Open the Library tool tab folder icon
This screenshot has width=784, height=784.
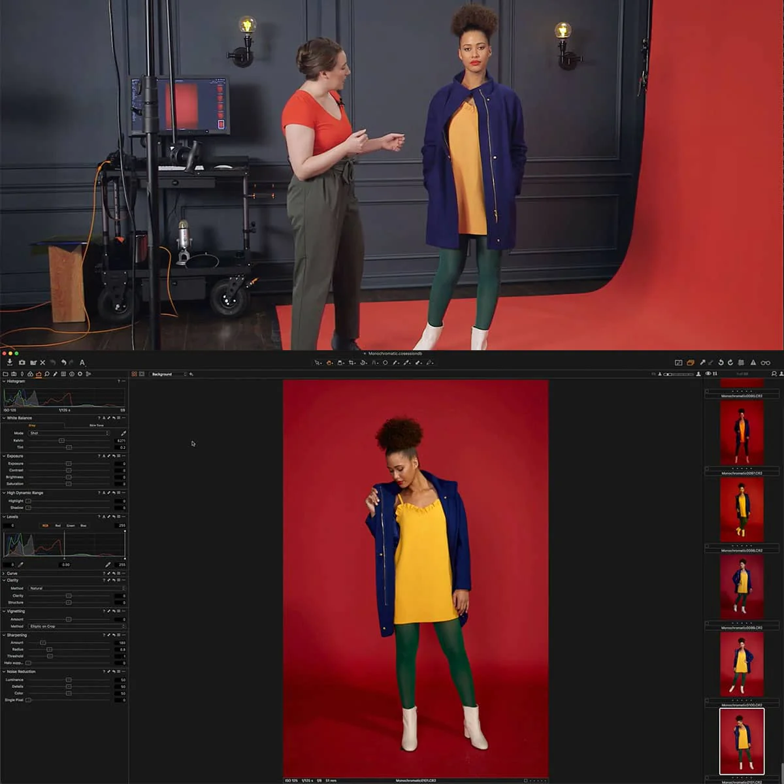point(5,374)
